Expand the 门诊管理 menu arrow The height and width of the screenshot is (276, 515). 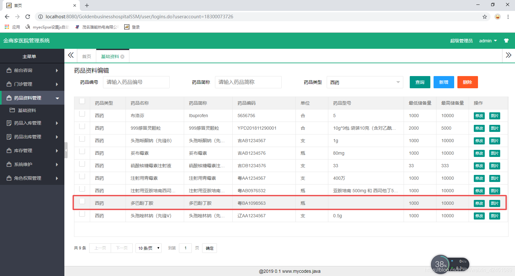[57, 84]
